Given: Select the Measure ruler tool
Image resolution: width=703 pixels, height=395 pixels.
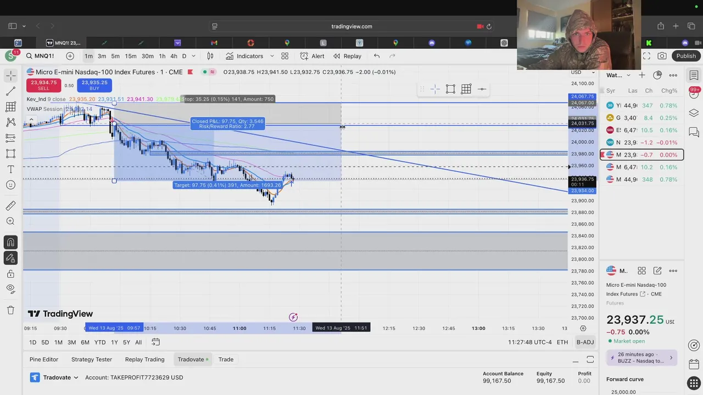Looking at the screenshot, I should [x=10, y=206].
